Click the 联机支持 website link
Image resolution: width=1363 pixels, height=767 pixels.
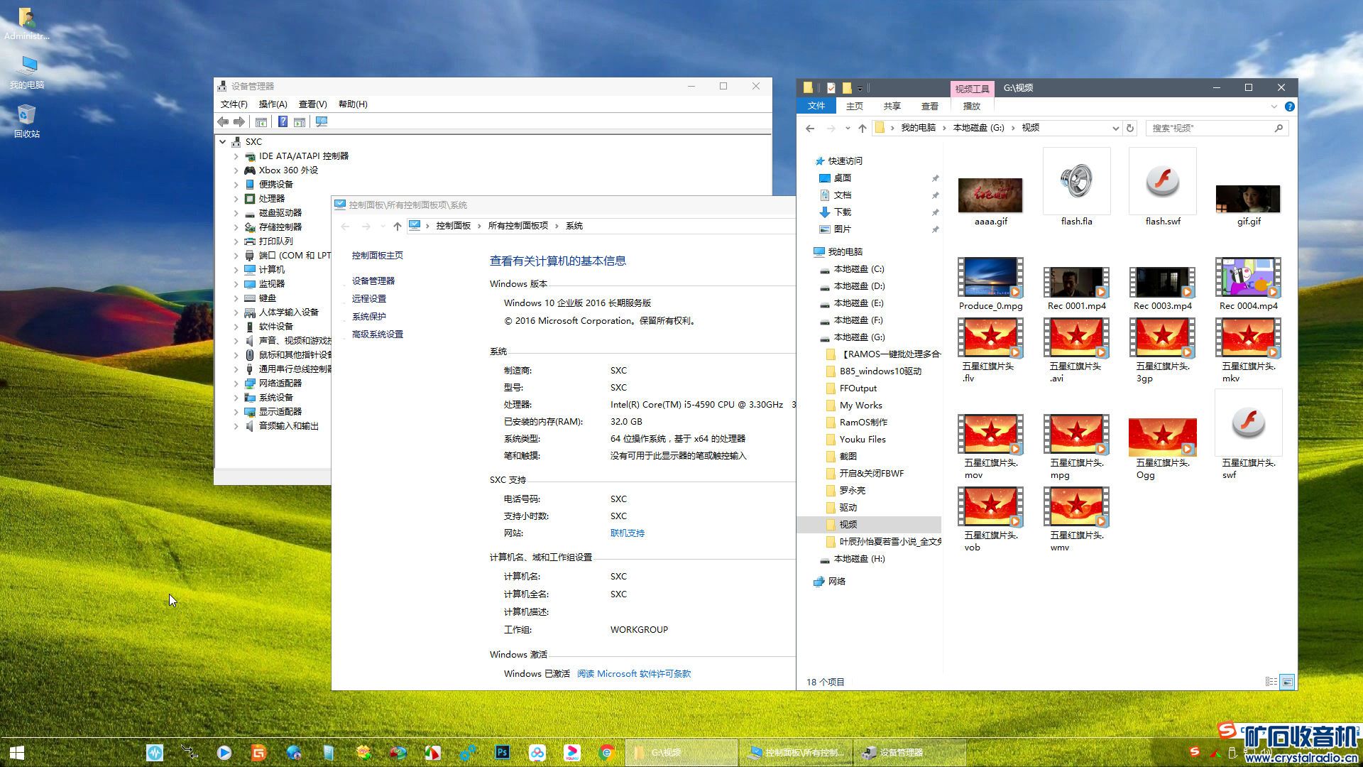point(627,533)
